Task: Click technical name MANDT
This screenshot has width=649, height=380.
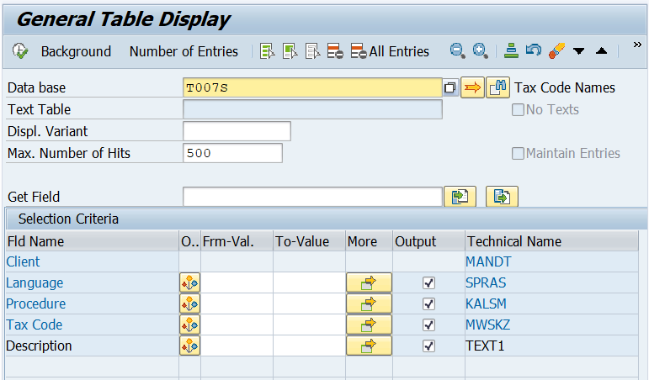Action: point(488,261)
